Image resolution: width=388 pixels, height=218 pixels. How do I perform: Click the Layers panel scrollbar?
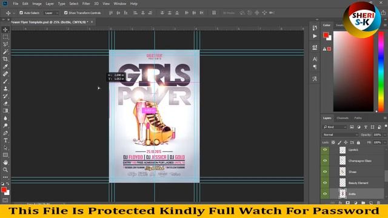point(386,176)
